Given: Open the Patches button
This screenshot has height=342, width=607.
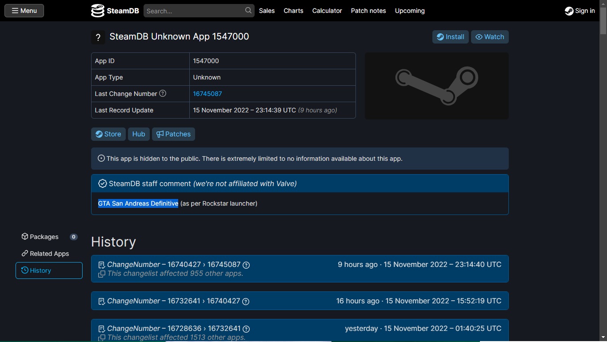Looking at the screenshot, I should [173, 134].
